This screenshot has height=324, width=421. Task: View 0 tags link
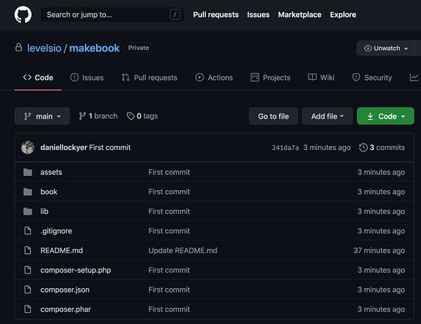click(x=142, y=116)
